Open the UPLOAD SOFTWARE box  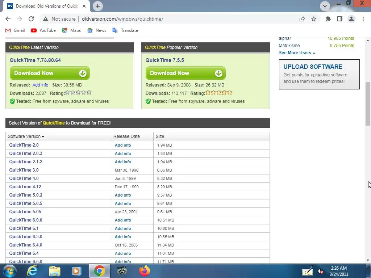[x=319, y=74]
